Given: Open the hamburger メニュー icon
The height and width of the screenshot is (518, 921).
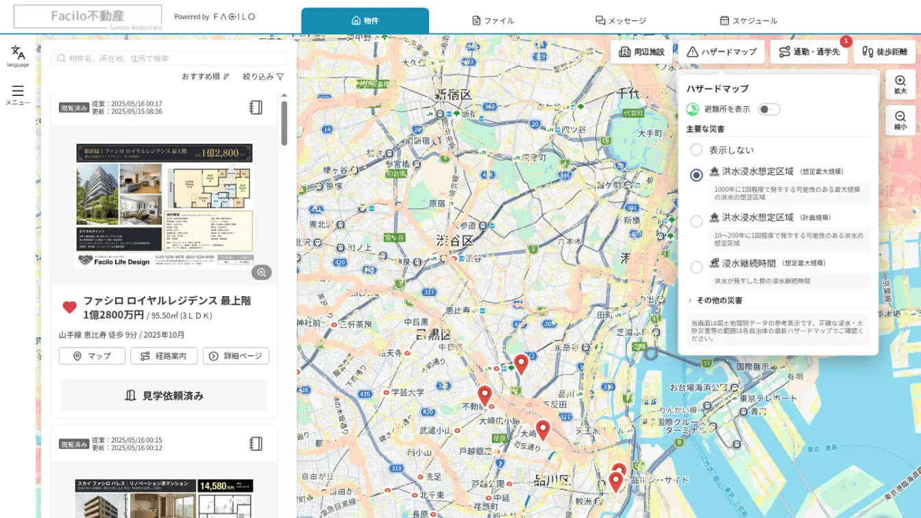Looking at the screenshot, I should coord(18,90).
